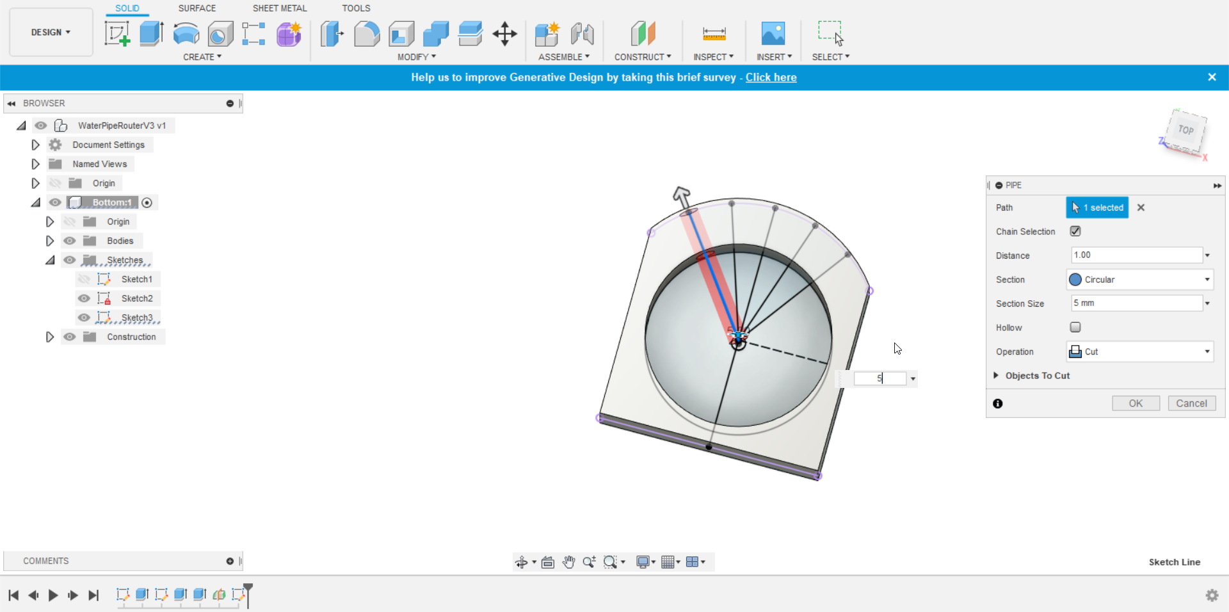Enable the Hollow checkbox
The height and width of the screenshot is (612, 1229).
pos(1075,327)
